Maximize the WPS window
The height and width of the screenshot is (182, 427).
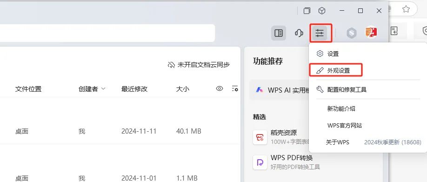pos(360,11)
